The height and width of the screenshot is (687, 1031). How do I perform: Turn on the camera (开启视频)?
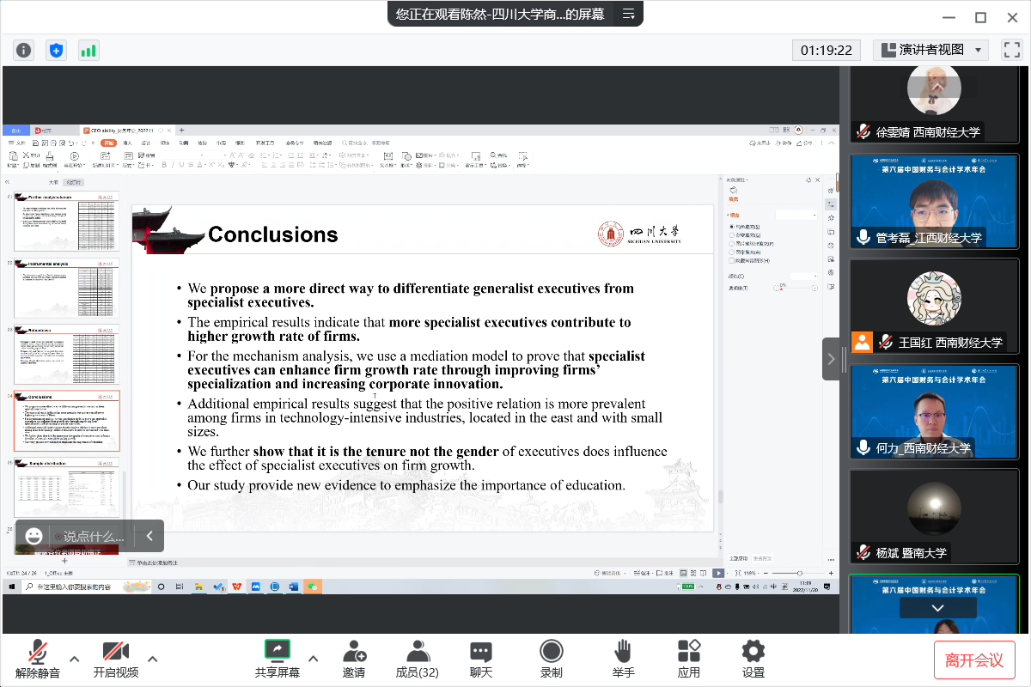click(x=115, y=659)
